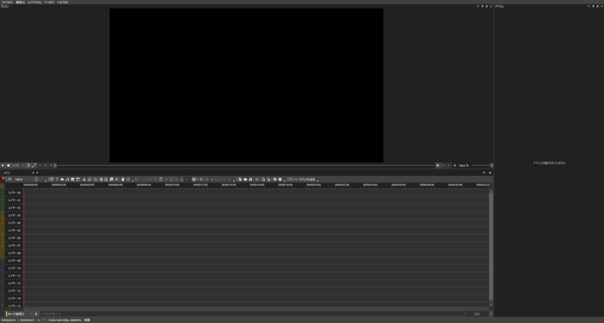The width and height of the screenshot is (604, 323).
Task: Add a voice item with speech-bubble icon
Action: pyautogui.click(x=52, y=179)
